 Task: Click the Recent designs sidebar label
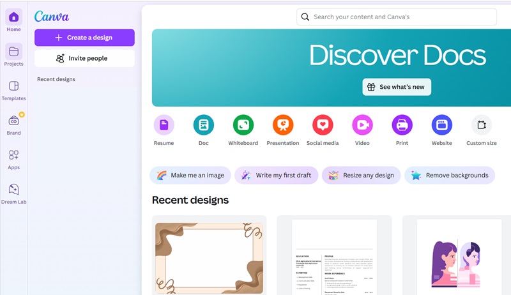point(56,79)
